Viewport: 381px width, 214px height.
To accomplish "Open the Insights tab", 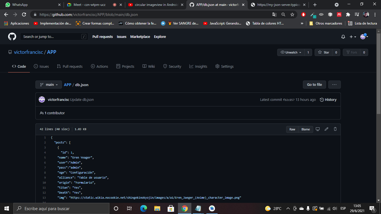I will [198, 66].
